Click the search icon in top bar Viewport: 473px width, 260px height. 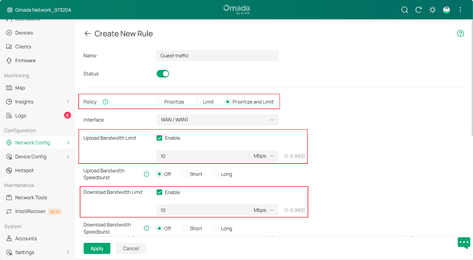pos(404,10)
